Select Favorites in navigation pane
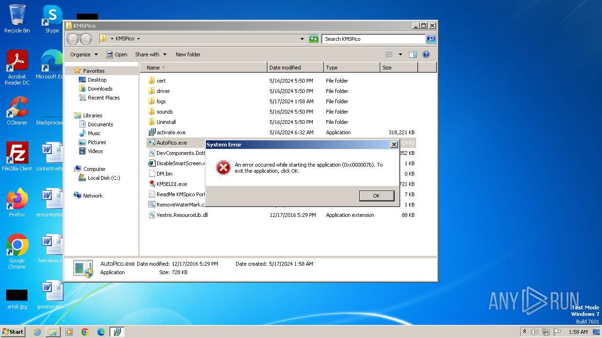This screenshot has width=602, height=338. (x=94, y=71)
